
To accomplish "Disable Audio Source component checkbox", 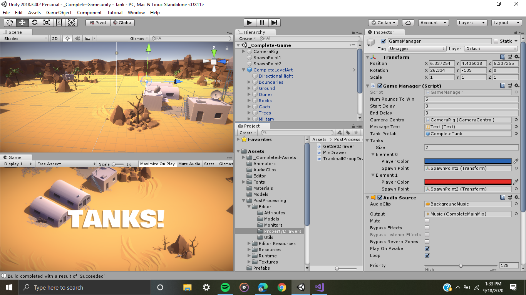I will [x=380, y=197].
